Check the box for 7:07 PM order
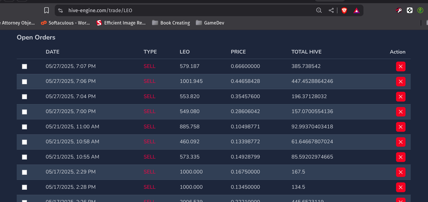Viewport: 428px width, 202px height. [25, 67]
